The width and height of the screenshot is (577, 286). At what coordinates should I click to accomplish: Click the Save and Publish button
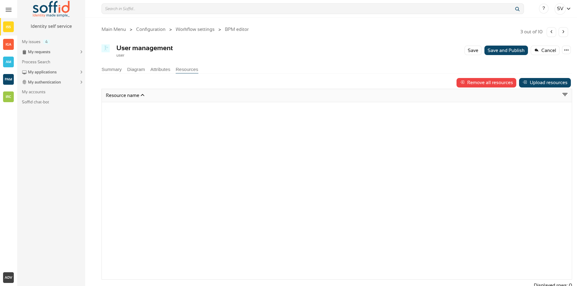click(506, 50)
